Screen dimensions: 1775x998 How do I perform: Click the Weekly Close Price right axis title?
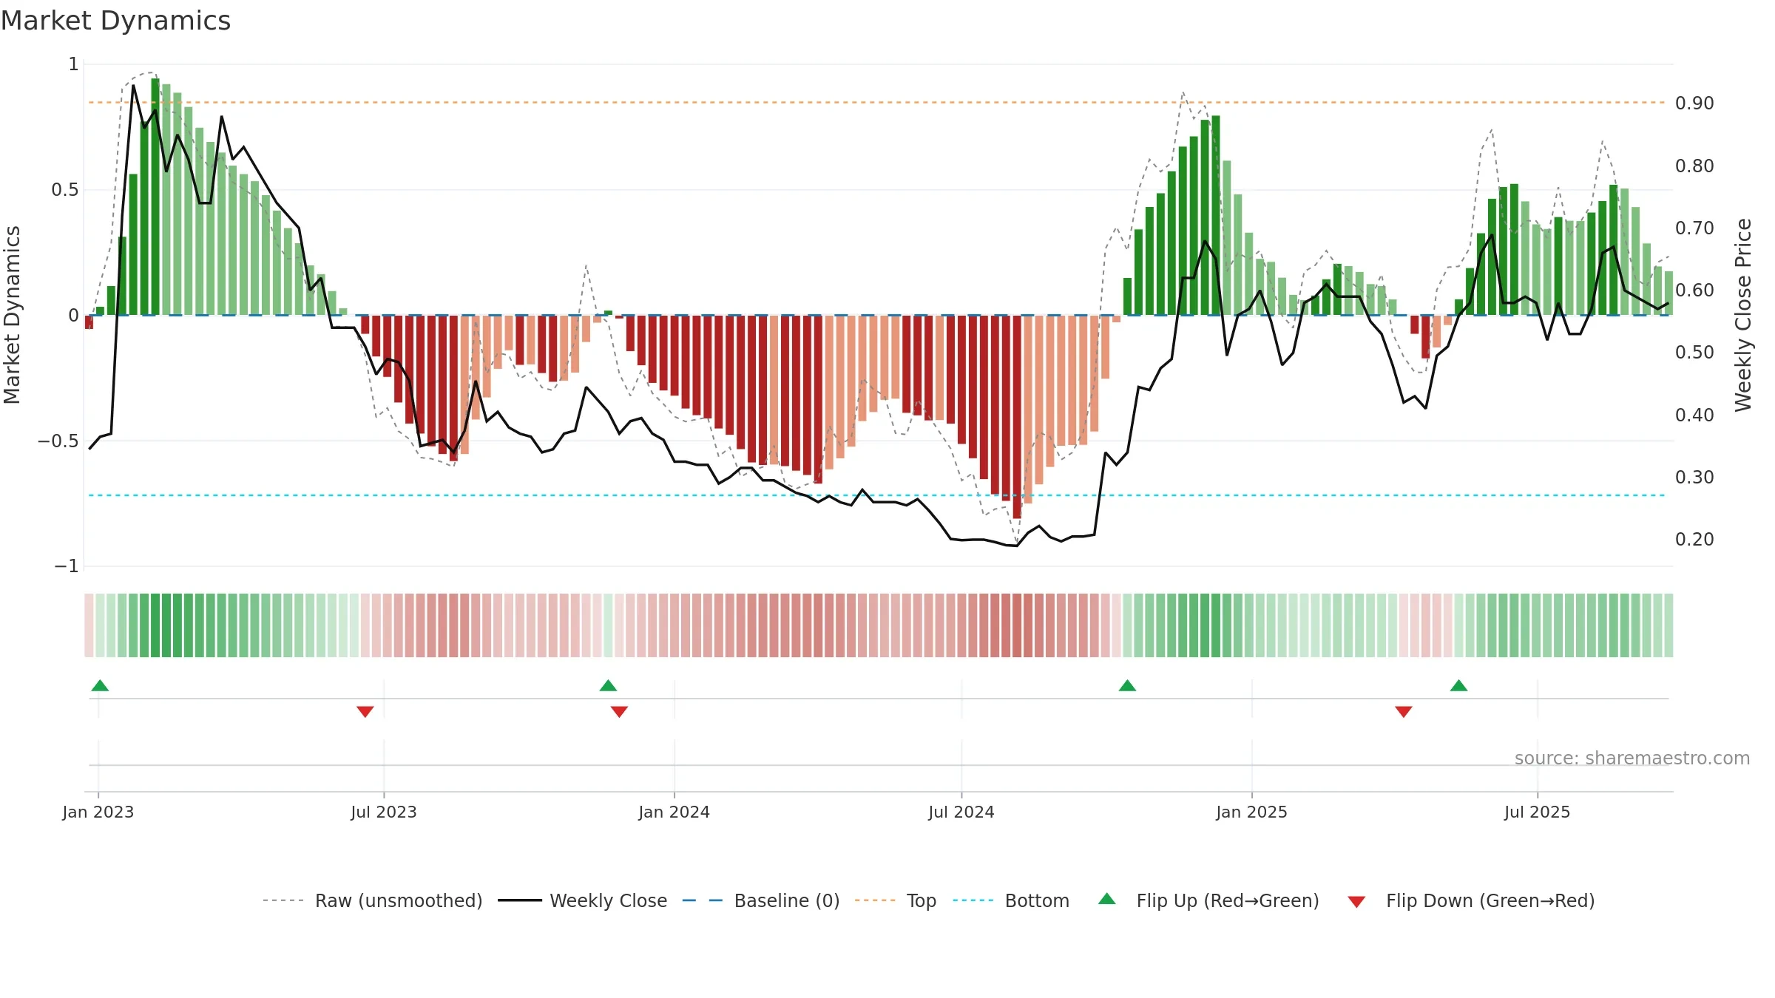click(1743, 315)
